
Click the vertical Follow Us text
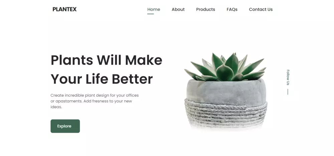point(288,77)
